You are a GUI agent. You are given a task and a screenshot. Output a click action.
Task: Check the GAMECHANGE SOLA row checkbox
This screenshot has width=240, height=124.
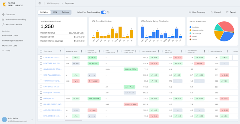[41, 69]
